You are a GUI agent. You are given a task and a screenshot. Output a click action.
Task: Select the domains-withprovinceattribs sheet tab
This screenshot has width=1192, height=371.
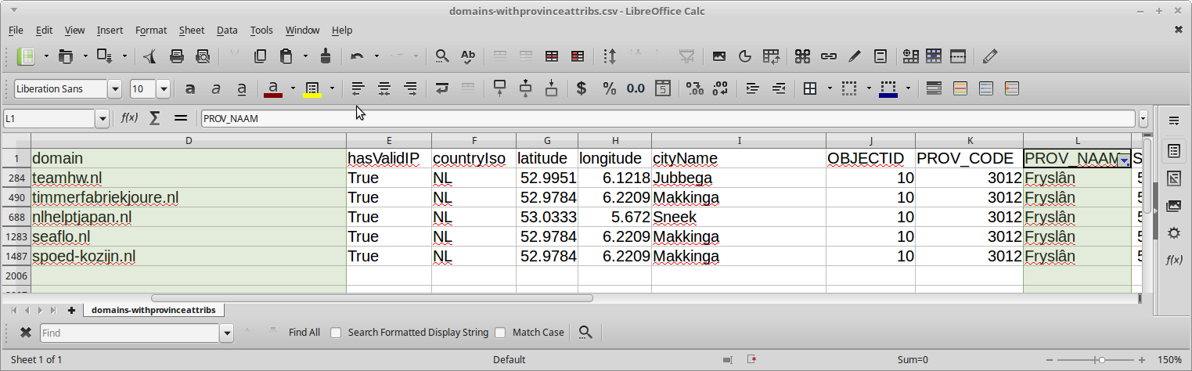click(x=153, y=310)
